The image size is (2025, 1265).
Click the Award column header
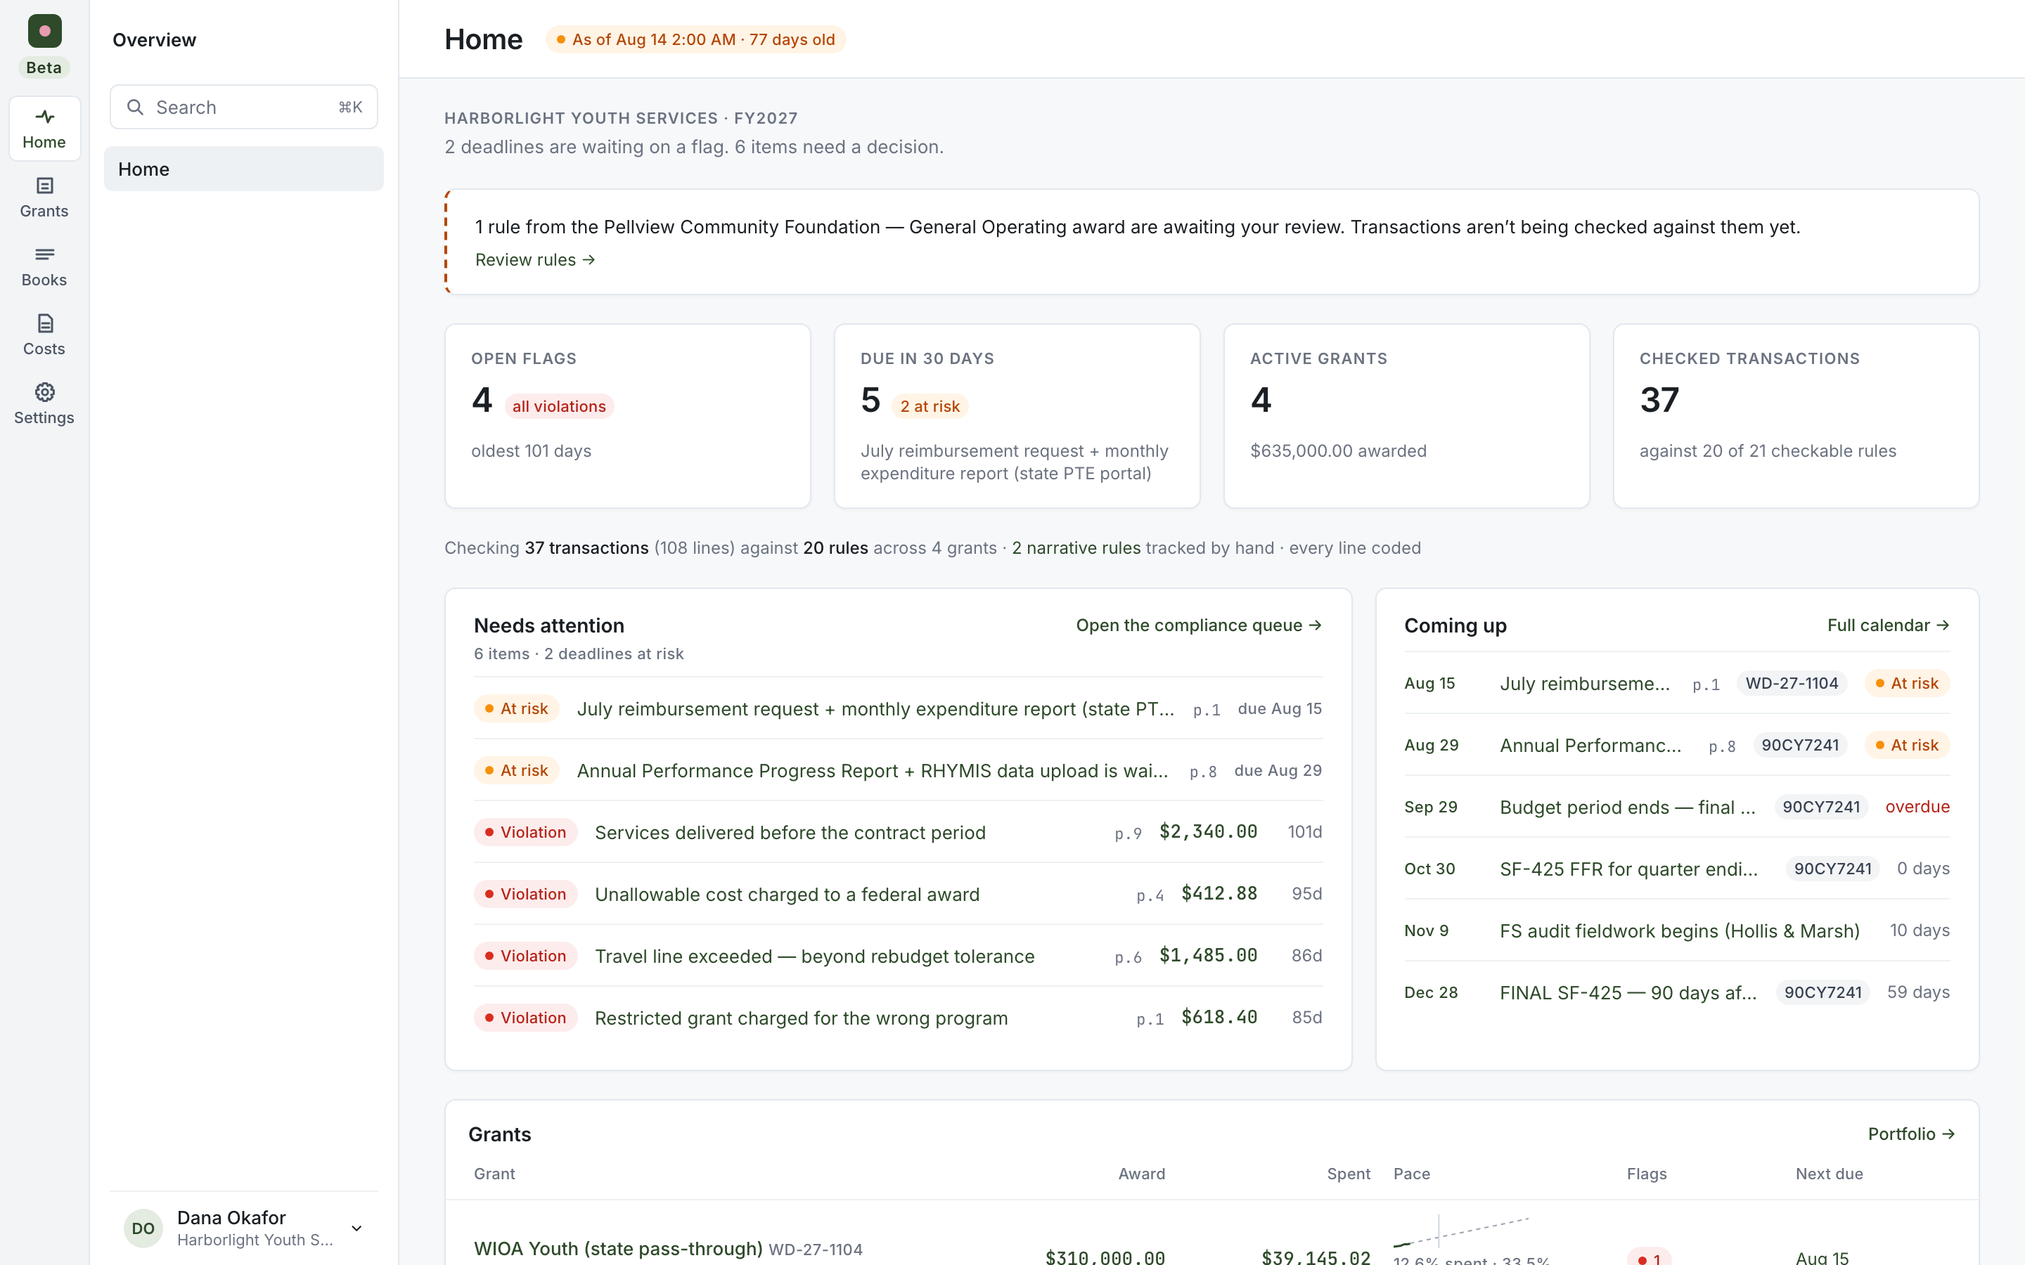click(1141, 1174)
